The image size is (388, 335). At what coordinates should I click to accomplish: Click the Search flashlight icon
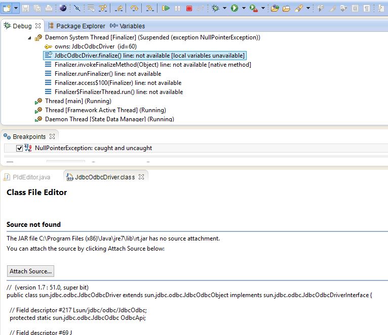tap(299, 9)
